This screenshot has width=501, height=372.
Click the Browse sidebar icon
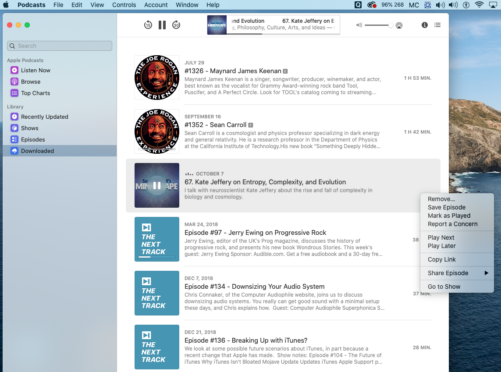(14, 82)
